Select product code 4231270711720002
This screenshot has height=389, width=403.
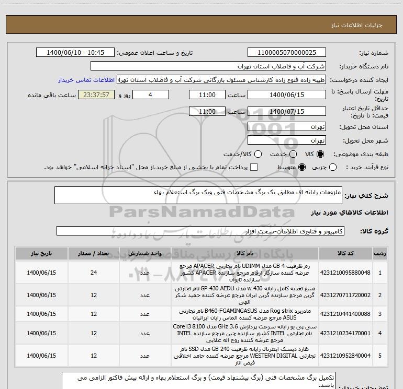[x=345, y=295]
